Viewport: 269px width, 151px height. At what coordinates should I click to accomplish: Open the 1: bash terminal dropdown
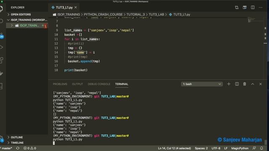[202, 84]
